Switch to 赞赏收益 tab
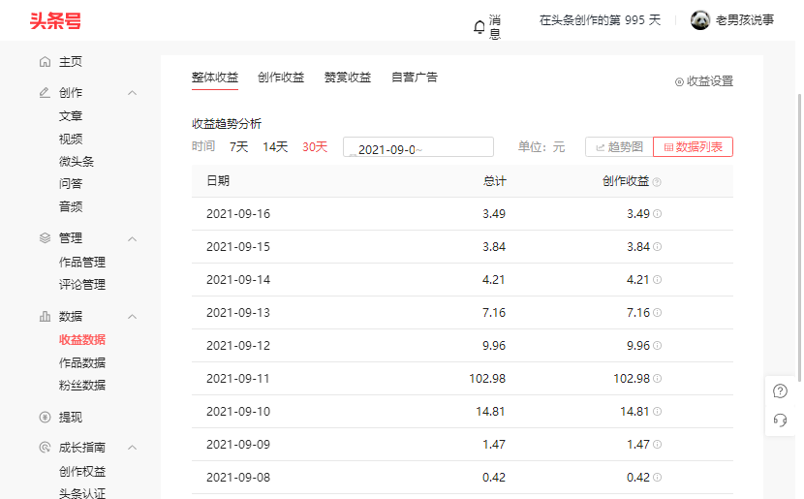The image size is (804, 499). coord(348,78)
